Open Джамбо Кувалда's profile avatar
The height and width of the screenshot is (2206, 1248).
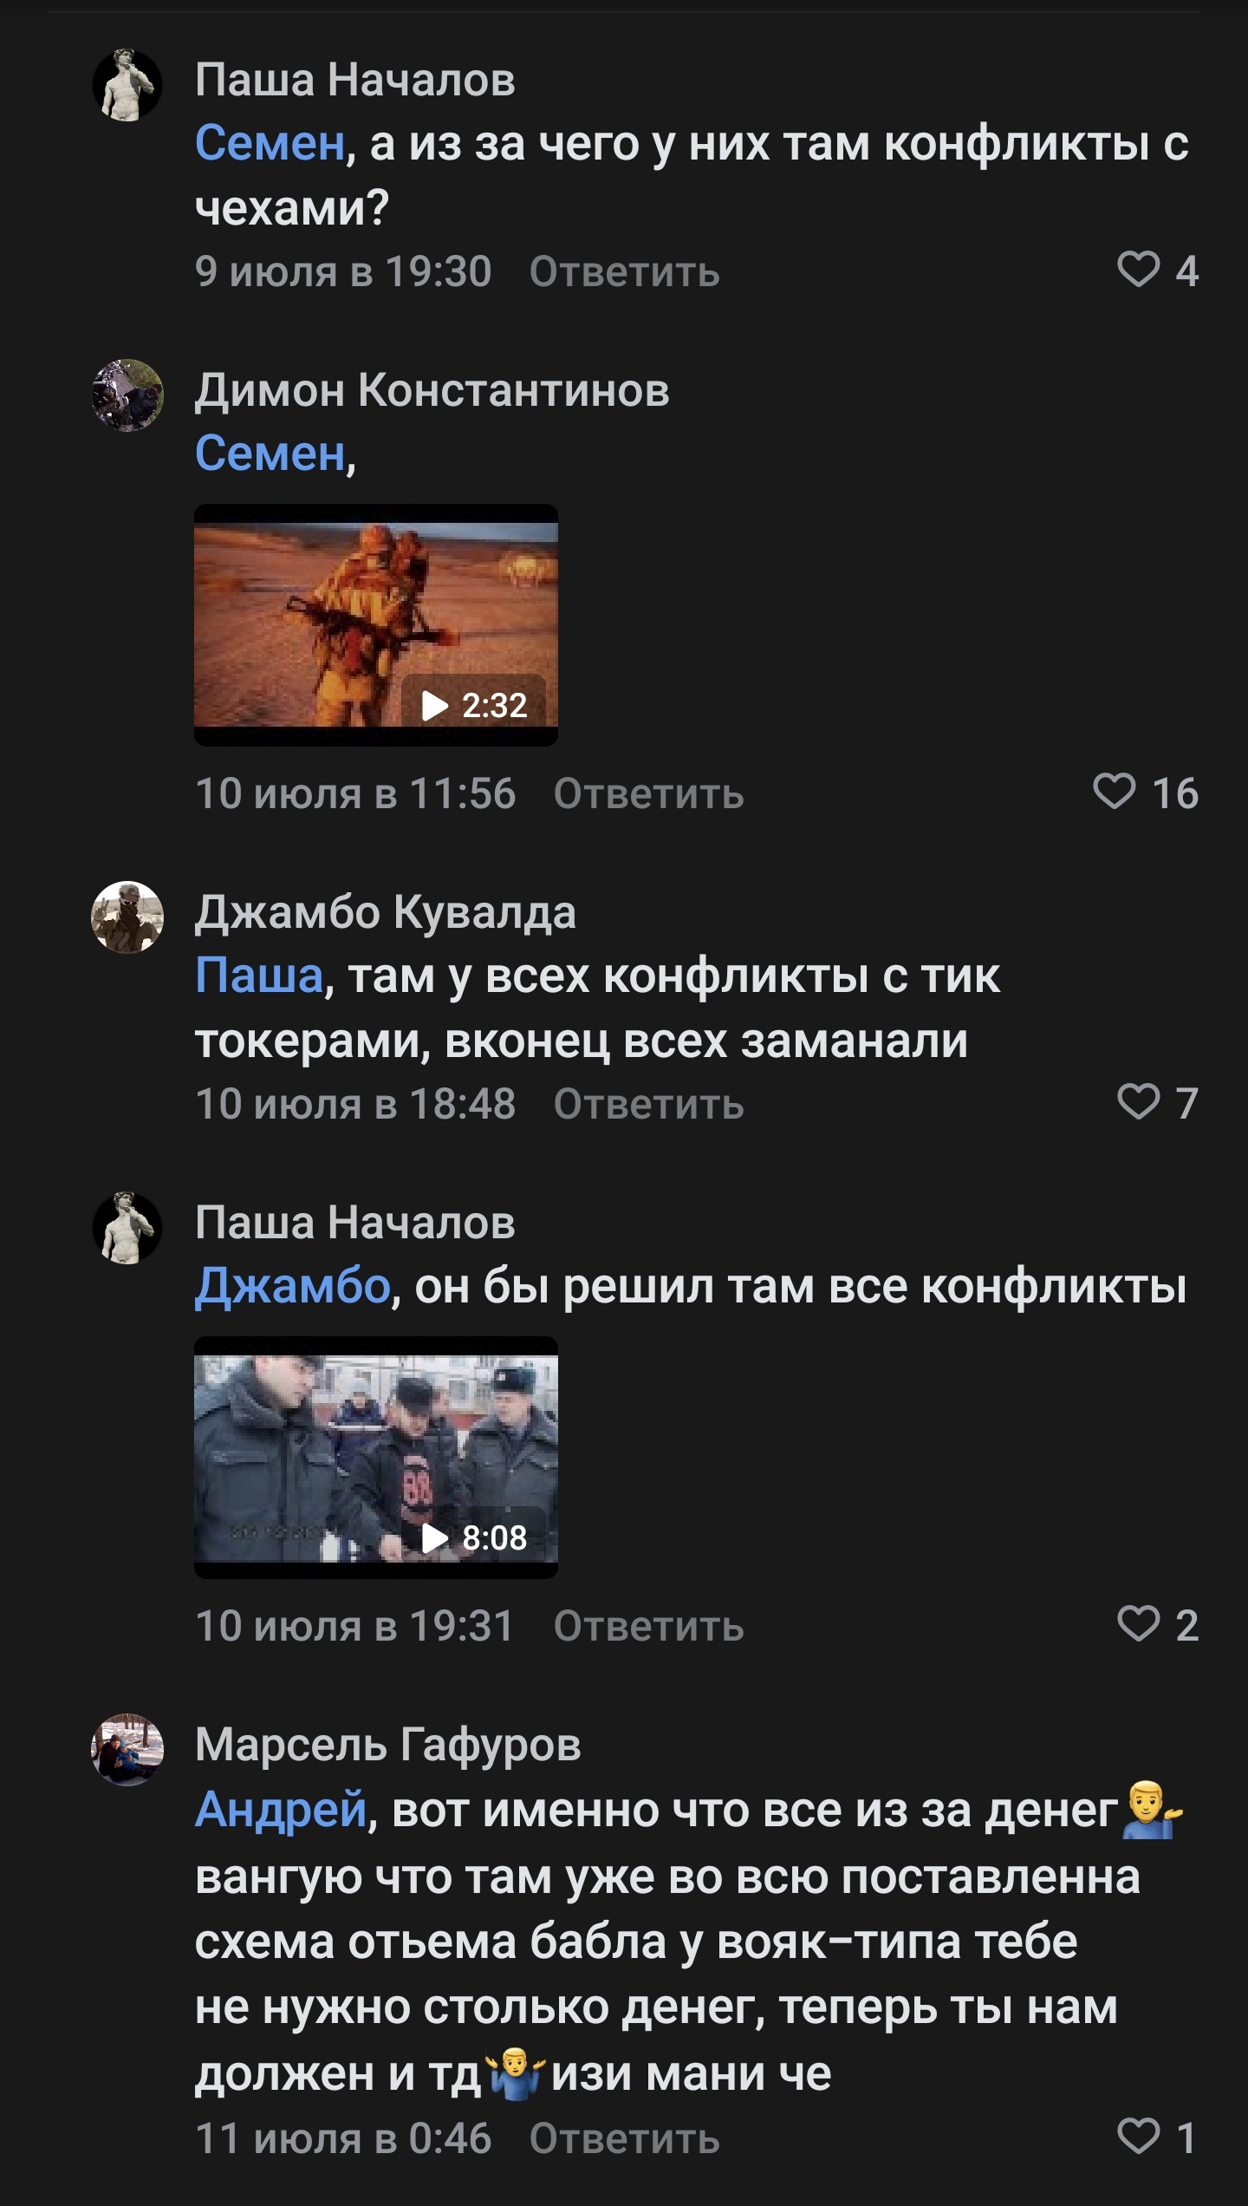[x=127, y=917]
